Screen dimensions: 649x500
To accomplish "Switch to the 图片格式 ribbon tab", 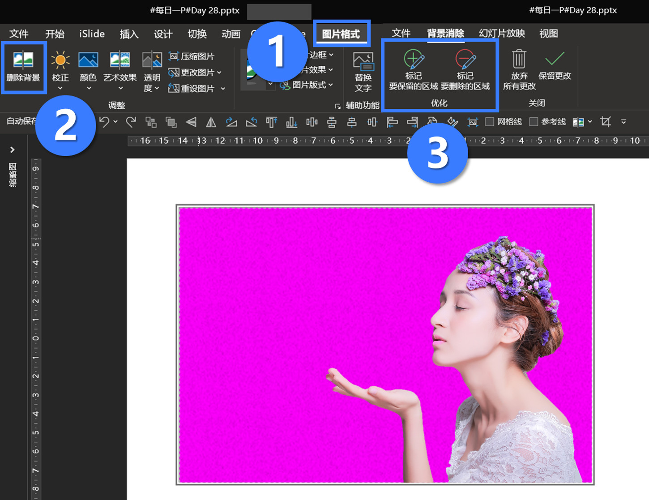I will tap(341, 34).
